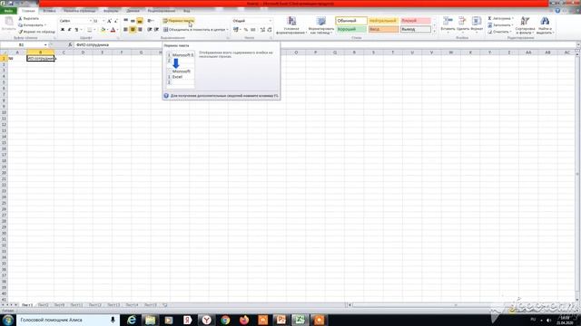Apply the pink Плохой cell style
Image resolution: width=581 pixels, height=326 pixels.
(416, 21)
